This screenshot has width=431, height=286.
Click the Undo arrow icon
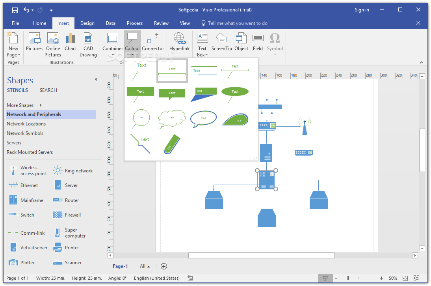[x=26, y=10]
